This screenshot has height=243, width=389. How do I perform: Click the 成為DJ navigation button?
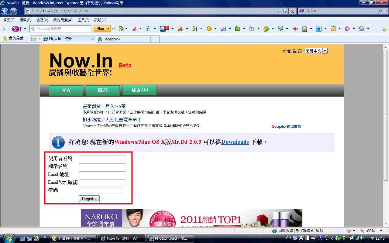click(139, 90)
